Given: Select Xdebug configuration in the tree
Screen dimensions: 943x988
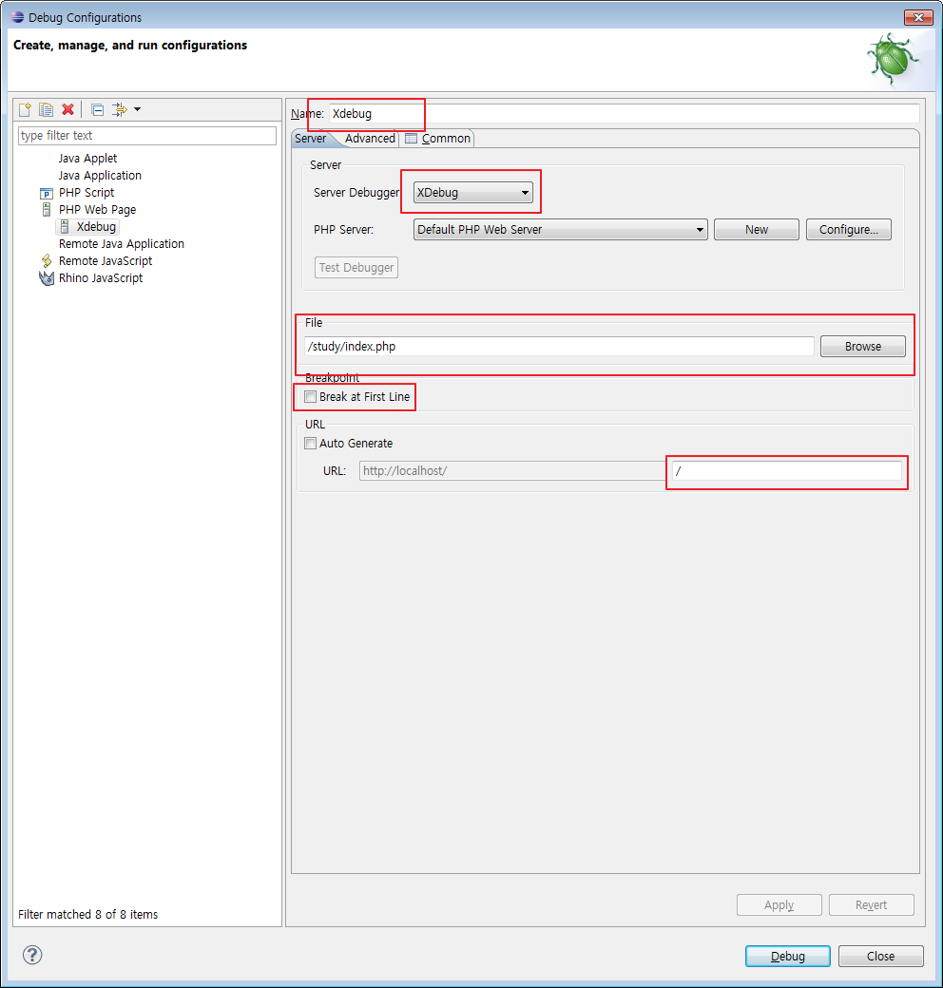Looking at the screenshot, I should pos(96,227).
